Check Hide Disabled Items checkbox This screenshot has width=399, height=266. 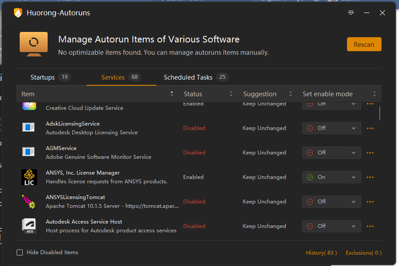tap(20, 252)
